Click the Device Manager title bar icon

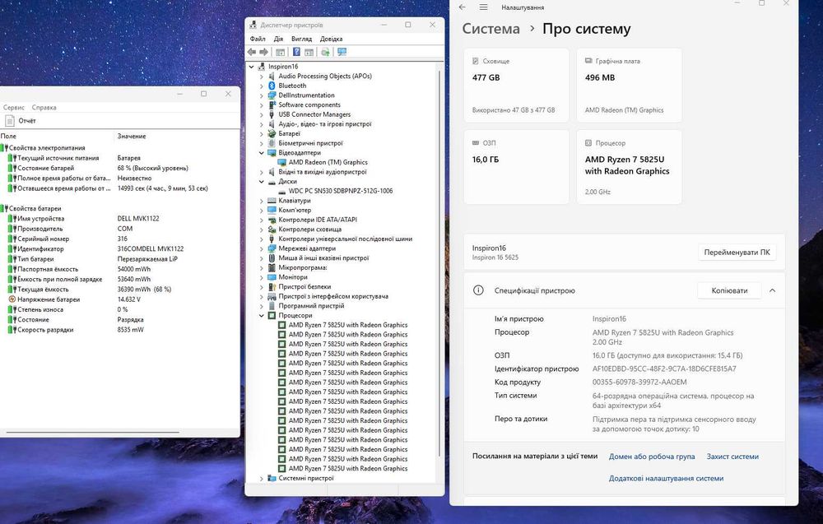pyautogui.click(x=253, y=25)
